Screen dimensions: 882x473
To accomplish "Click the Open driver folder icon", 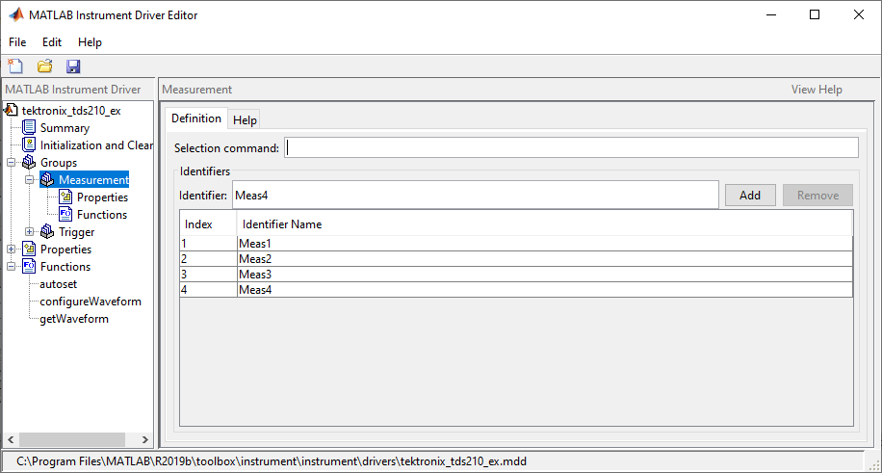I will click(44, 66).
